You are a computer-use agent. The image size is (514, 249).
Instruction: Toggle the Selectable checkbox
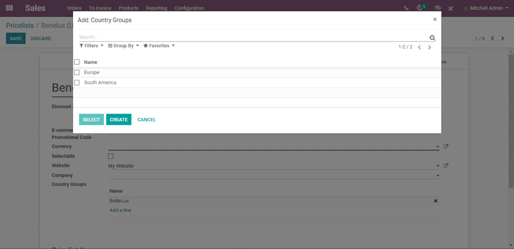pyautogui.click(x=111, y=156)
